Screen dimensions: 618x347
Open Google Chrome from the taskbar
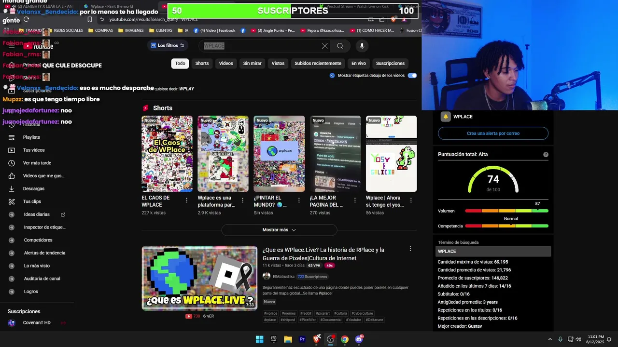click(x=344, y=339)
